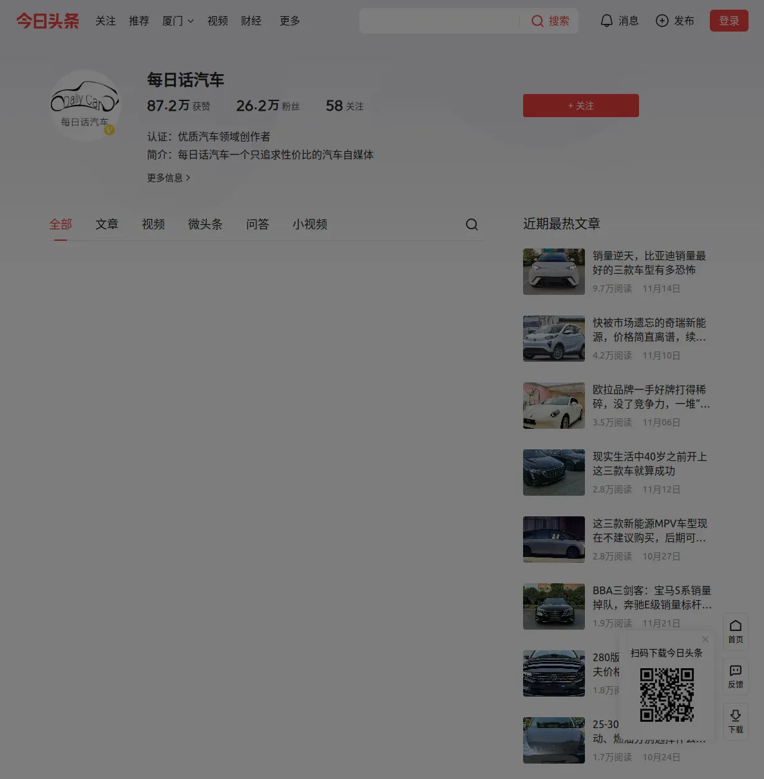Image resolution: width=764 pixels, height=779 pixels.
Task: Click the 今日头条 download QR code
Action: [667, 695]
